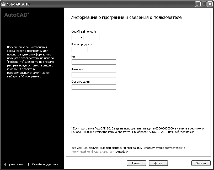214x170 pixels.
Task: Click the AutoCAD icon in the title bar
Action: pos(3,4)
